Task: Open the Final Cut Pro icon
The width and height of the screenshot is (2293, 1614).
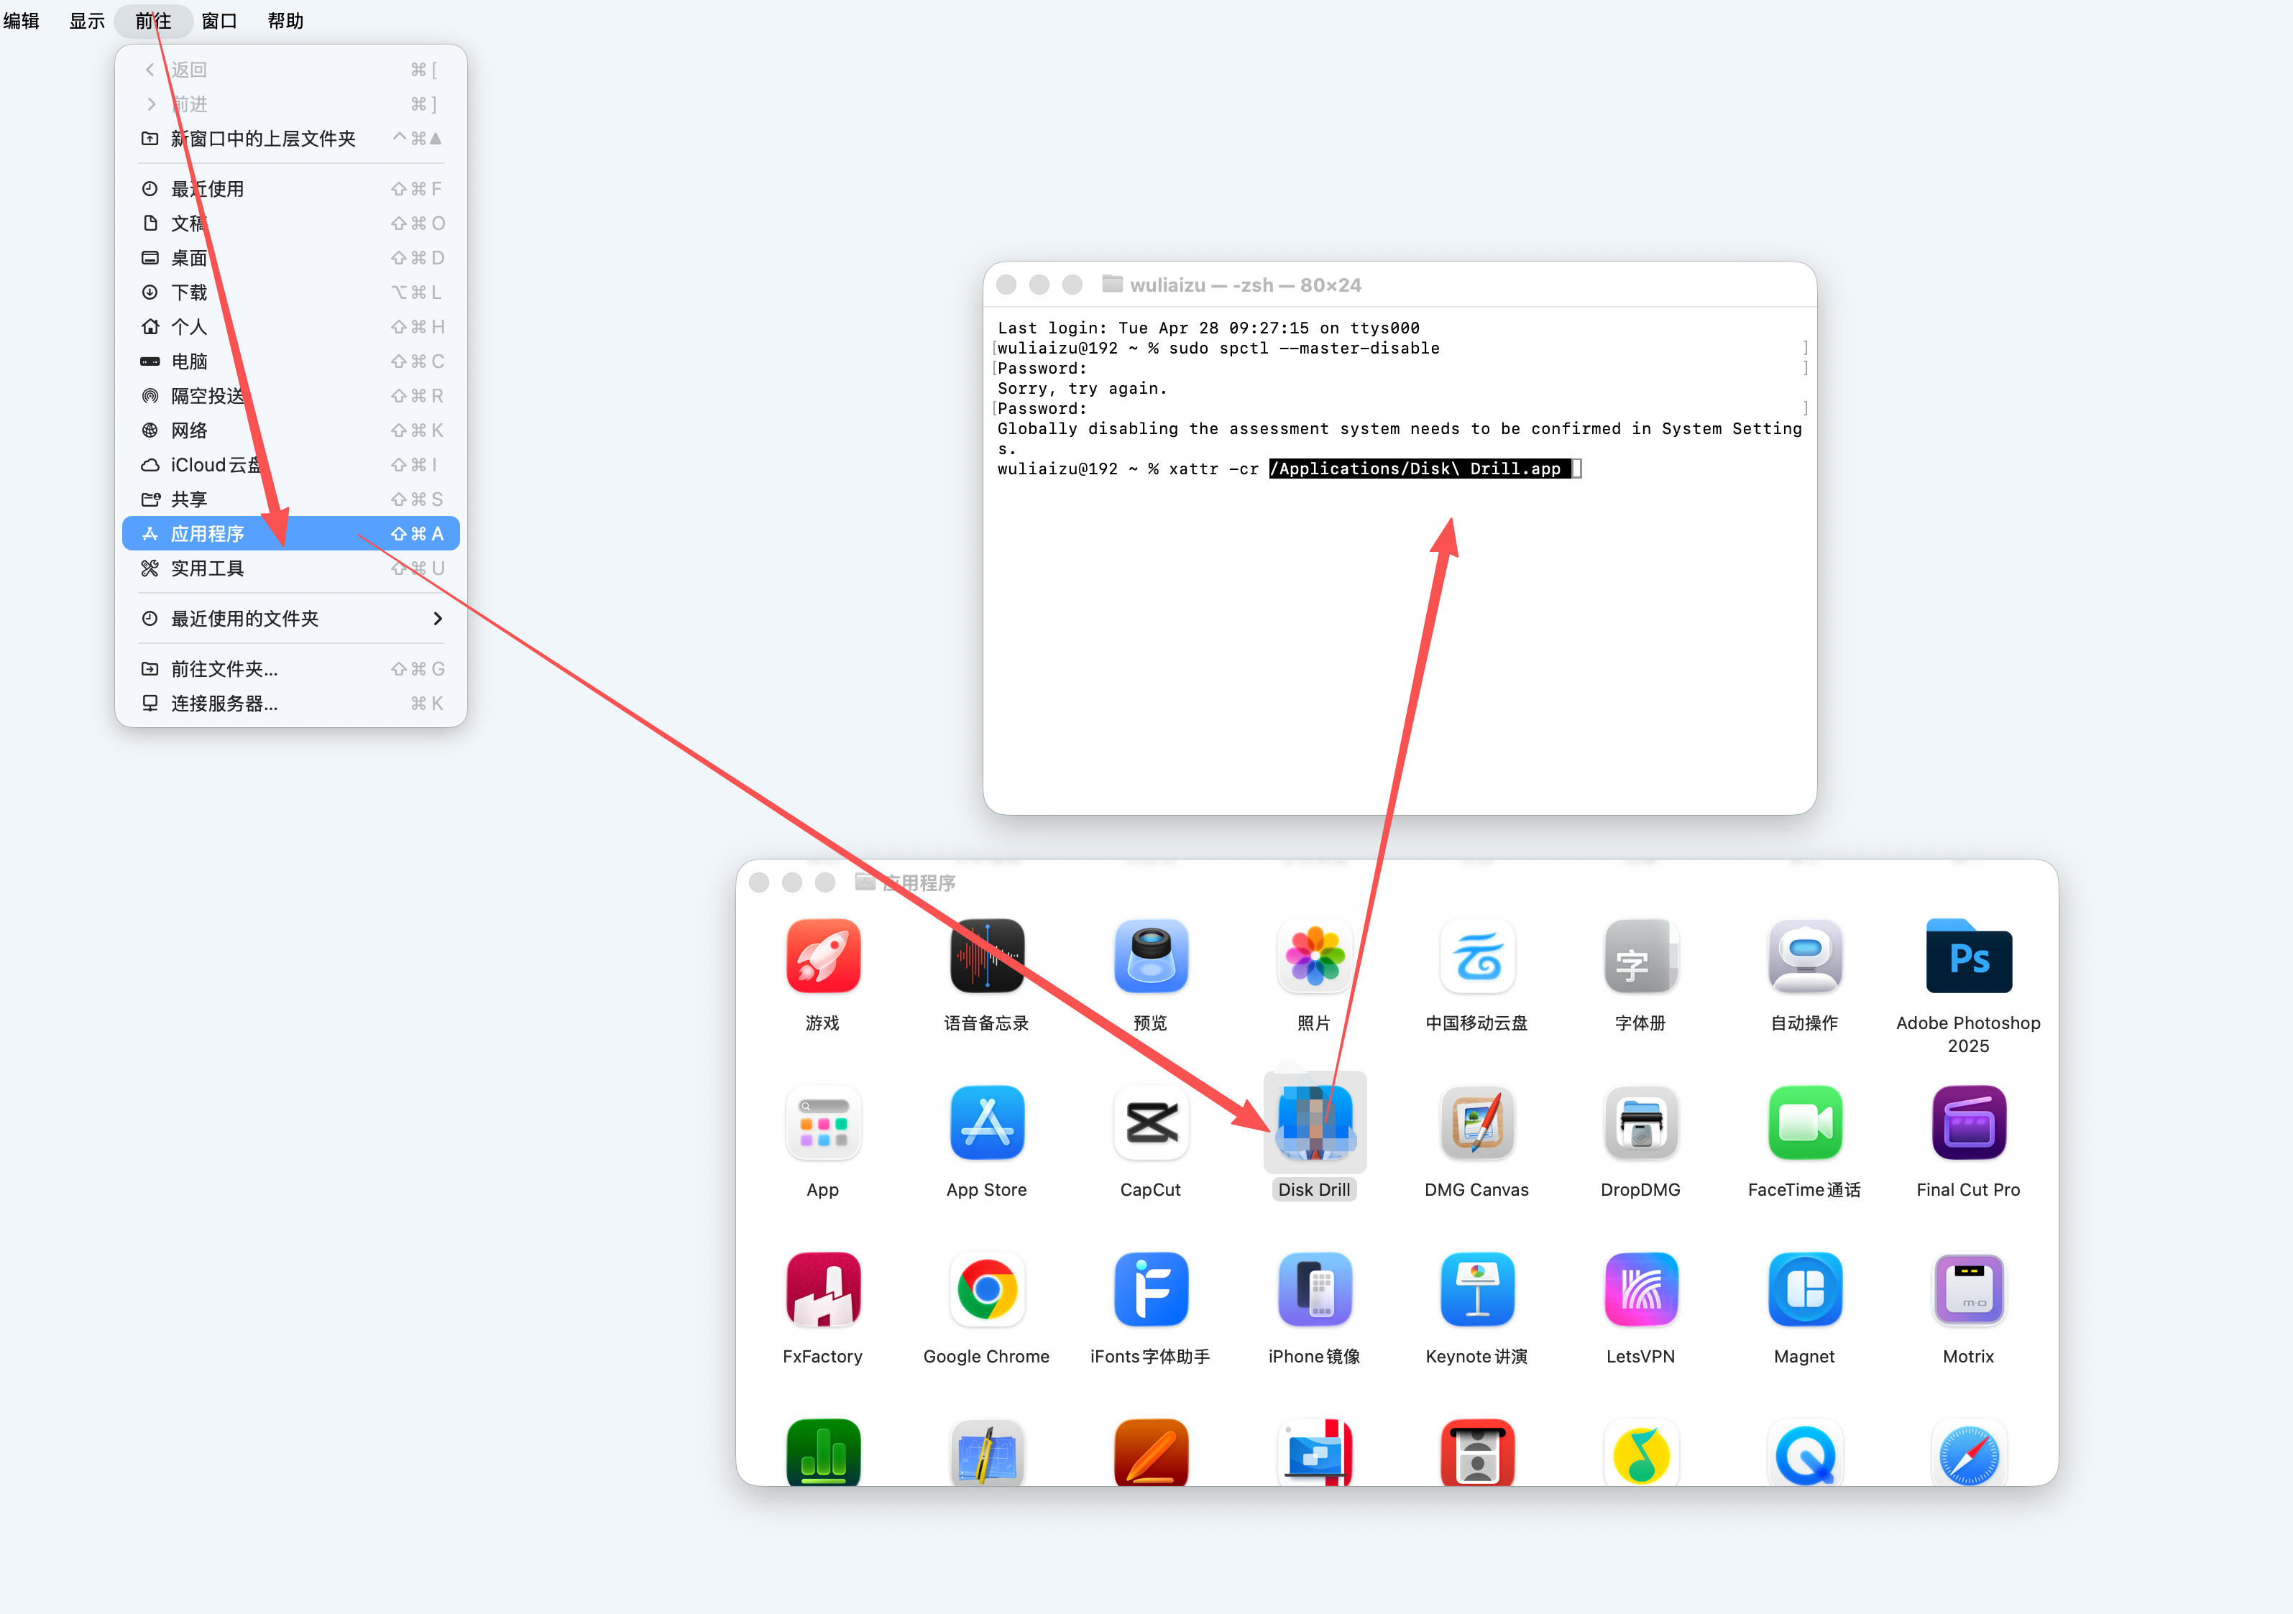Action: click(x=1968, y=1123)
